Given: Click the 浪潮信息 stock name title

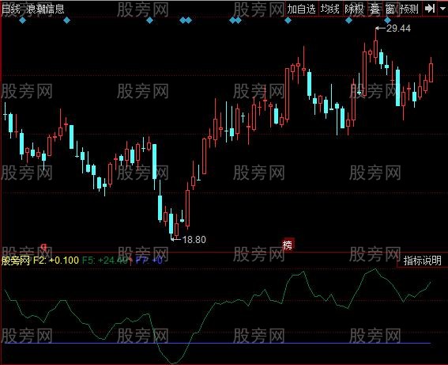Looking at the screenshot, I should click(x=45, y=9).
